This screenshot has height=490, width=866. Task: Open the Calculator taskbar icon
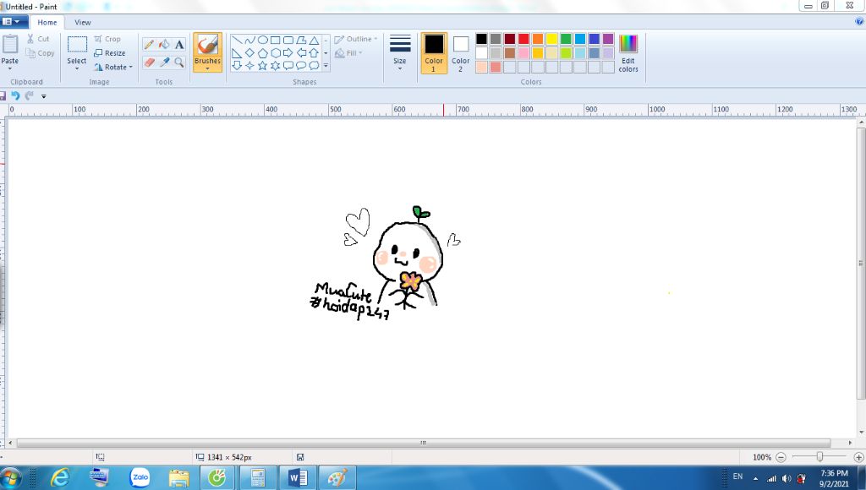pyautogui.click(x=258, y=477)
